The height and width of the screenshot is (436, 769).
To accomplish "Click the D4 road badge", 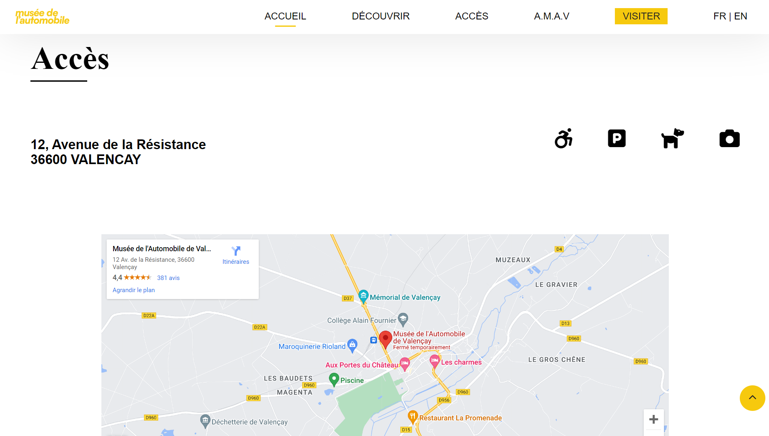I will [x=559, y=249].
